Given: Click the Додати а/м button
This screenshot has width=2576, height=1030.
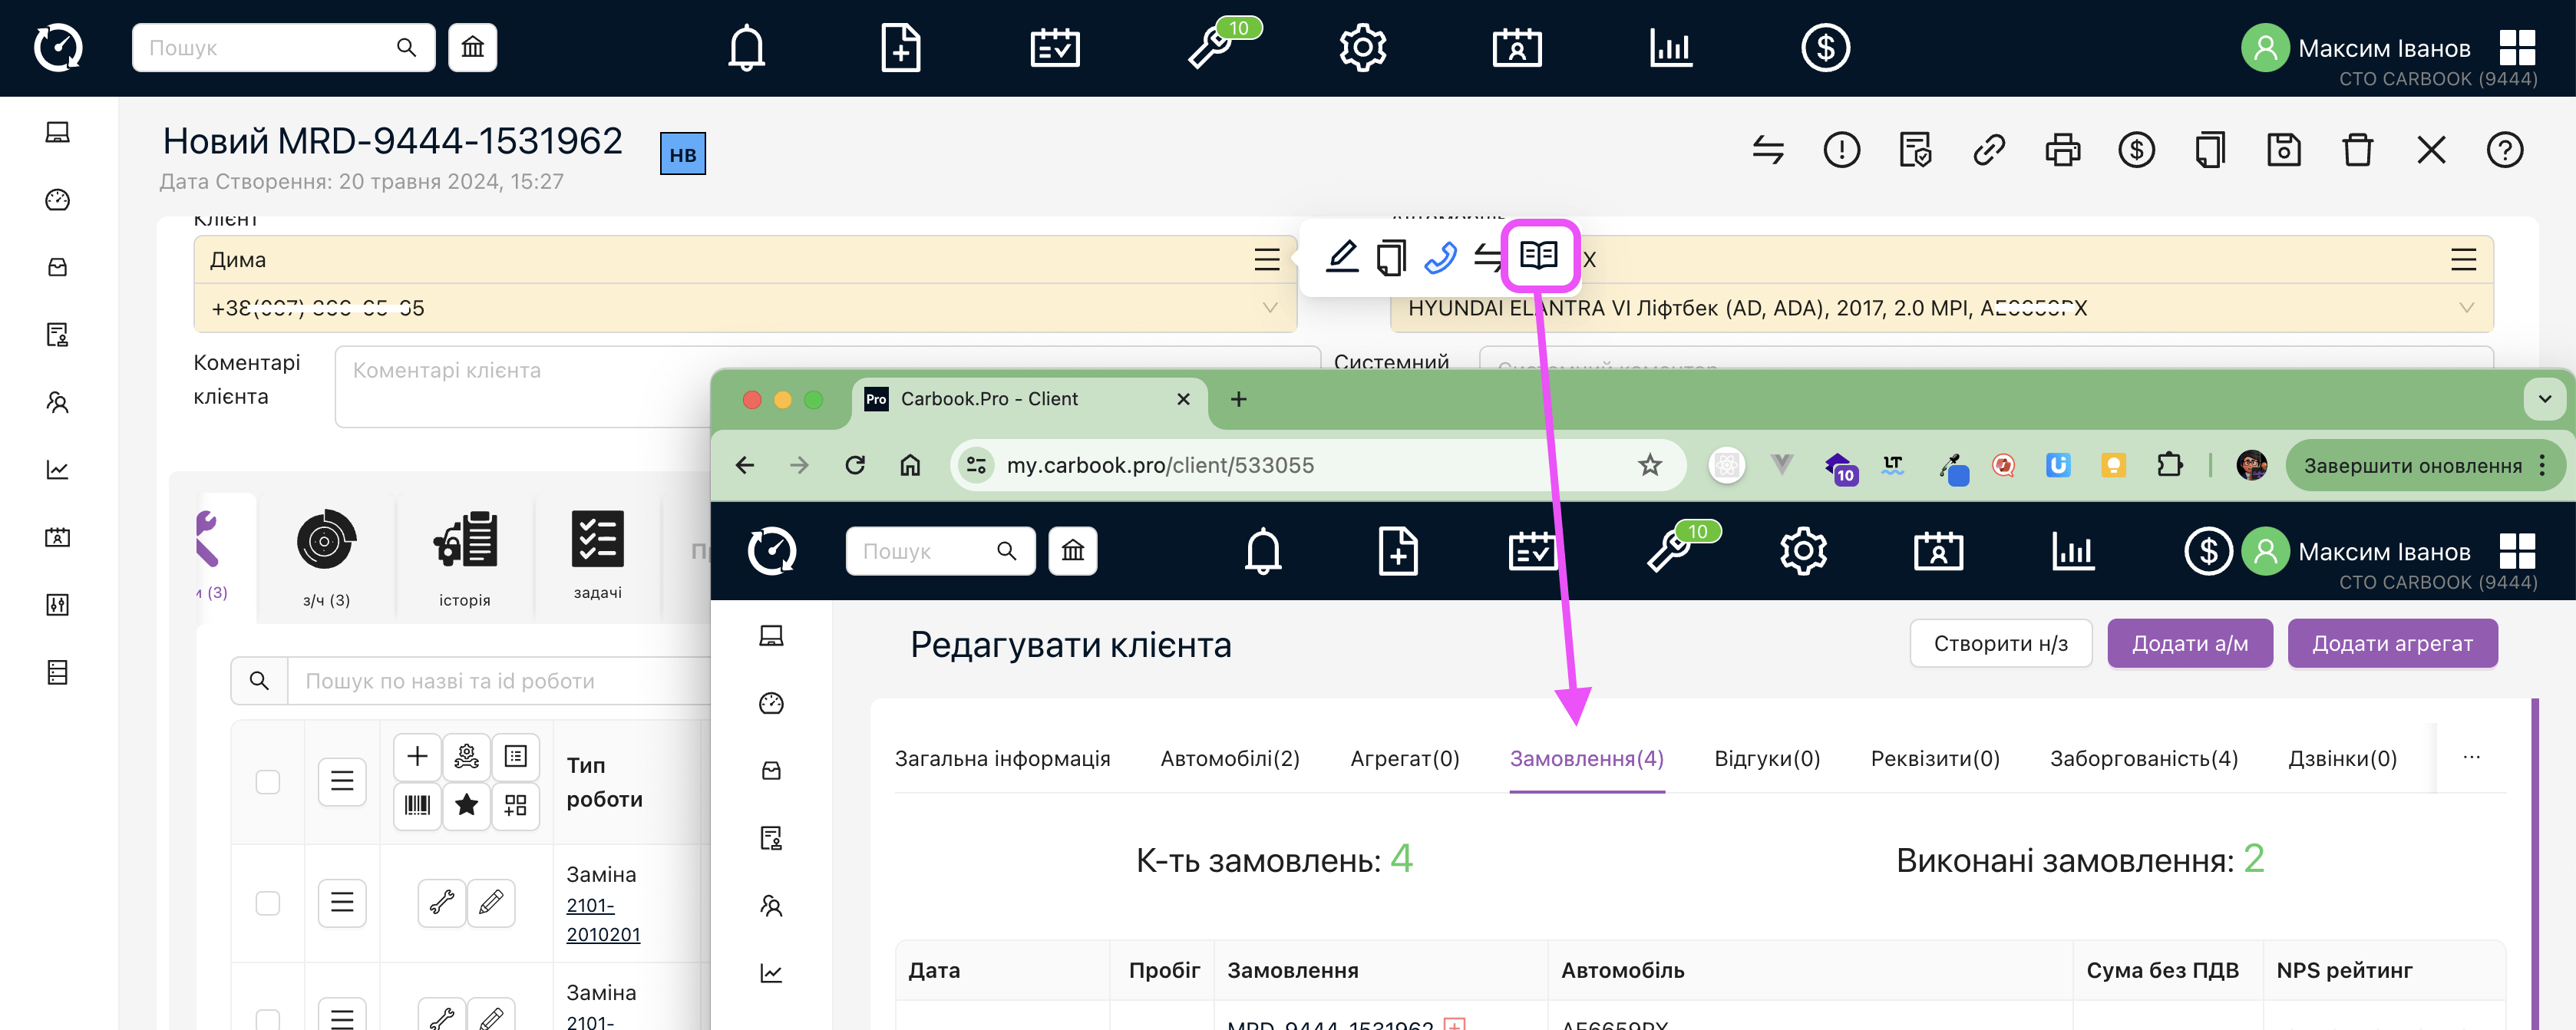Looking at the screenshot, I should point(2189,643).
